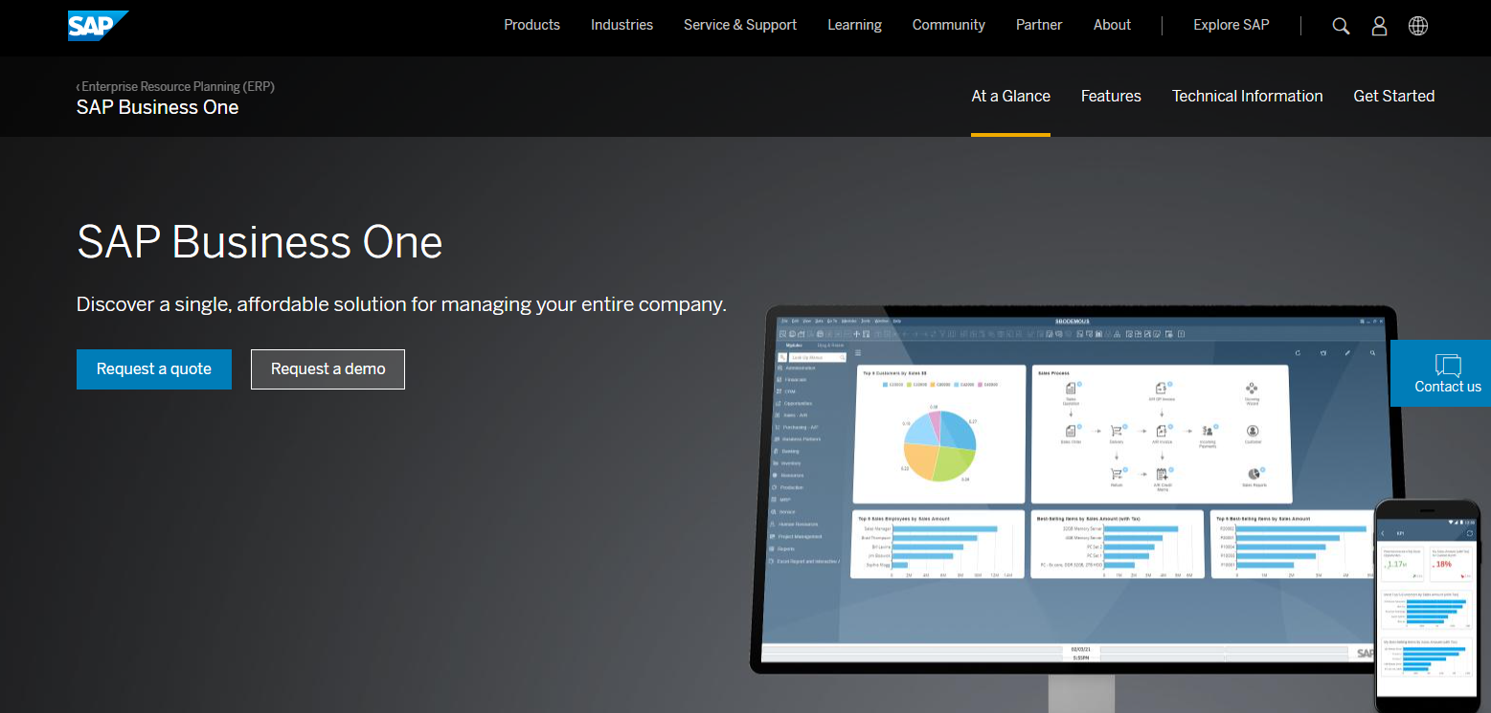Viewport: 1491px width, 713px height.
Task: Open the Industries menu
Action: [x=621, y=25]
